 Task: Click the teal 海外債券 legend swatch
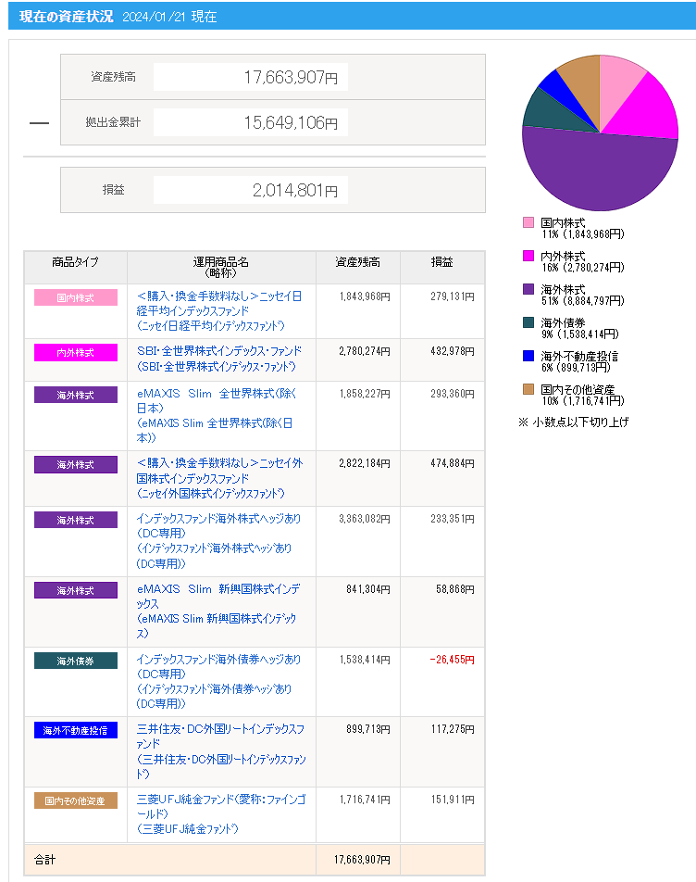click(528, 322)
